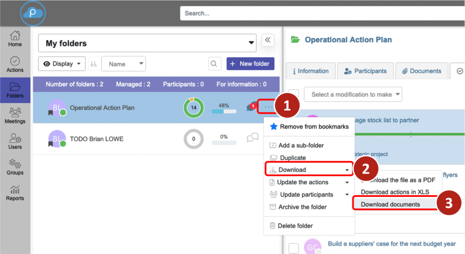Open the Users section icon
Screen dimensions: 465x254
pyautogui.click(x=15, y=142)
